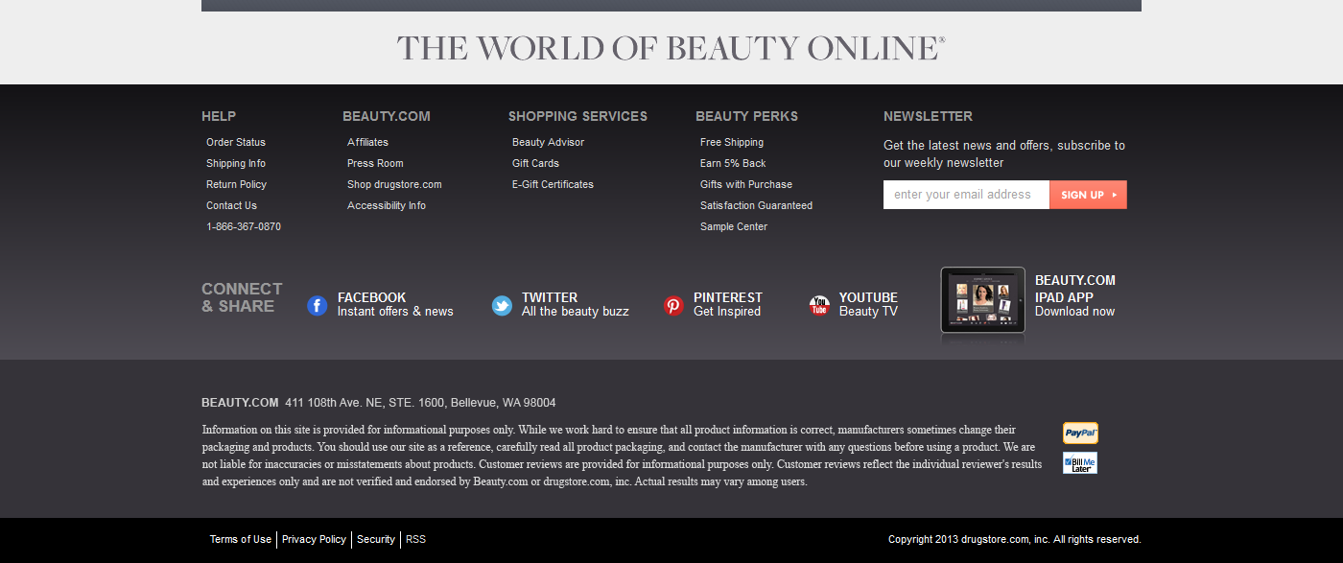Open Gifts with Purchase link
The height and width of the screenshot is (563, 1343).
(746, 184)
